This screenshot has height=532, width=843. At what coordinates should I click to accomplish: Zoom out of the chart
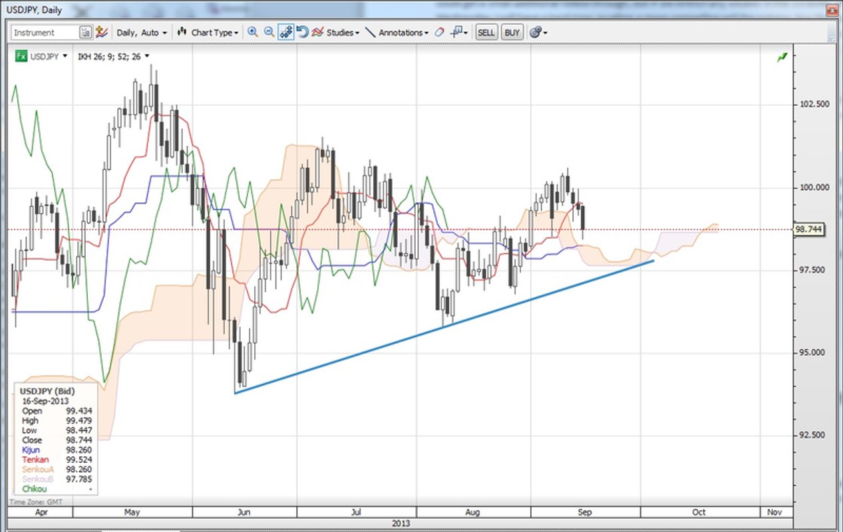pos(269,32)
